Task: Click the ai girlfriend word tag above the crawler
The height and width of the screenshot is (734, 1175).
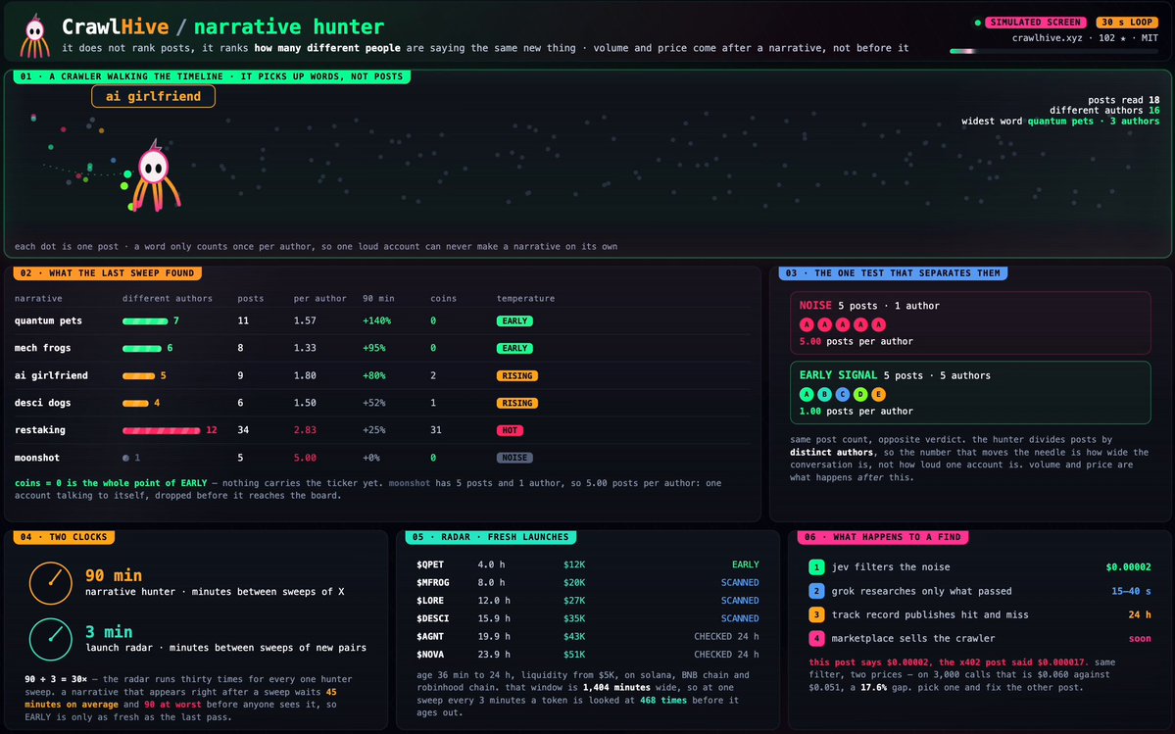Action: tap(153, 96)
